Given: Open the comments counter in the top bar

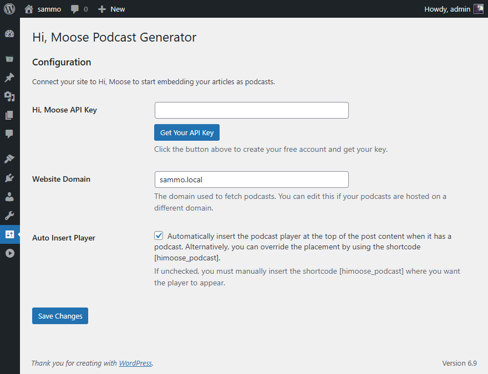Looking at the screenshot, I should point(79,8).
